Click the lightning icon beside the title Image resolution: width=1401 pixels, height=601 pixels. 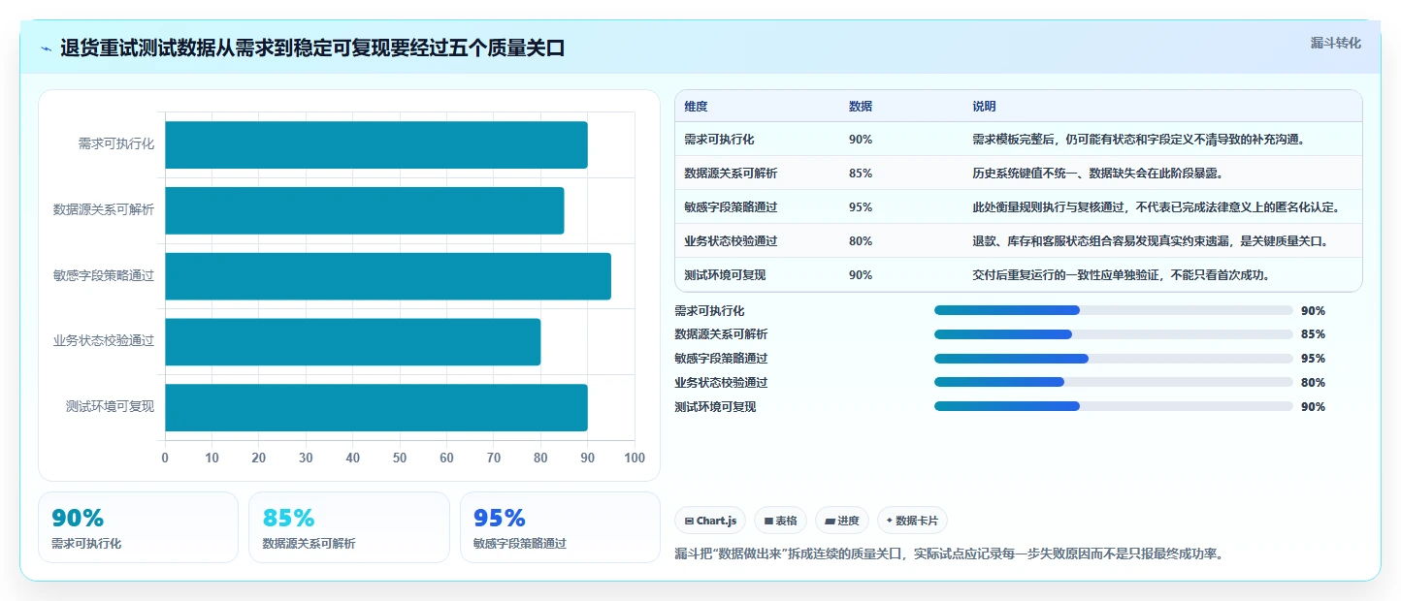47,48
